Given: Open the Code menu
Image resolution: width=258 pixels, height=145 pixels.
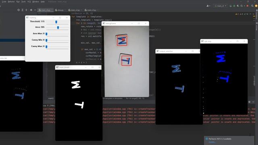Looking at the screenshot, I should (x=4, y=2).
